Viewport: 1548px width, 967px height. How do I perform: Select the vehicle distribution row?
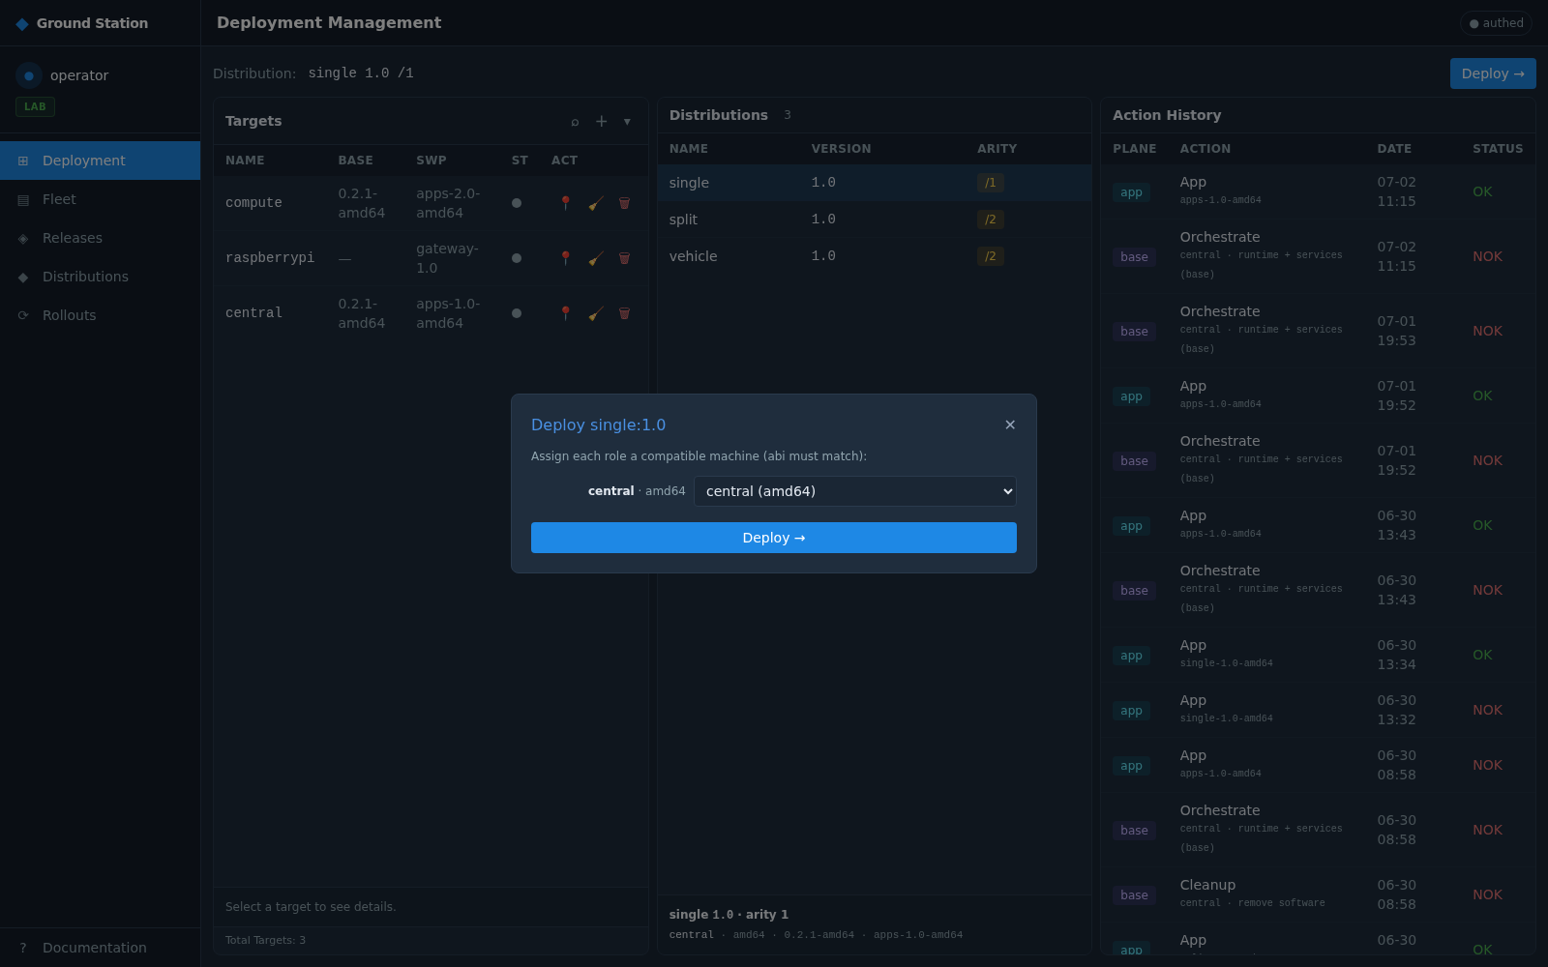pyautogui.click(x=875, y=256)
